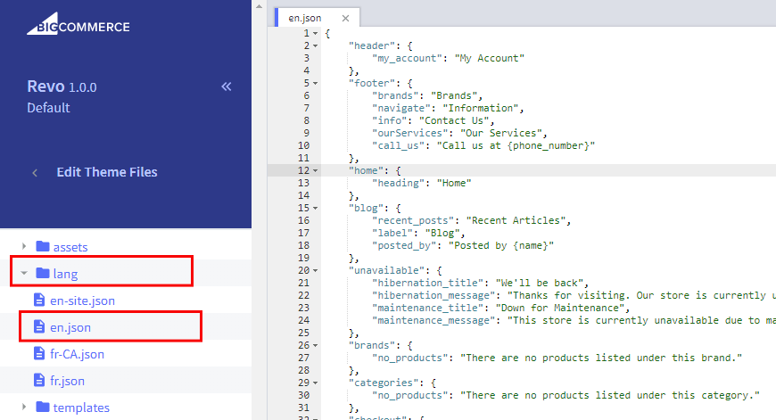Open fr.json in the file tree
776x420 pixels.
tap(70, 381)
